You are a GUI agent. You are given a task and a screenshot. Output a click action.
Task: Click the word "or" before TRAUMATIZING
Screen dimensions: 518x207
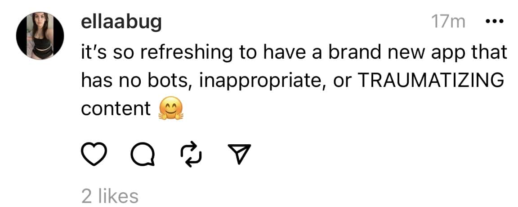(340, 81)
